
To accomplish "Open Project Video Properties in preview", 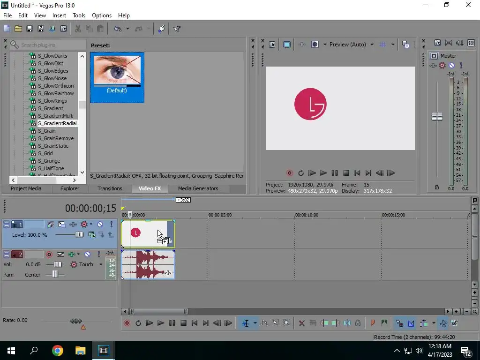I will 272,45.
